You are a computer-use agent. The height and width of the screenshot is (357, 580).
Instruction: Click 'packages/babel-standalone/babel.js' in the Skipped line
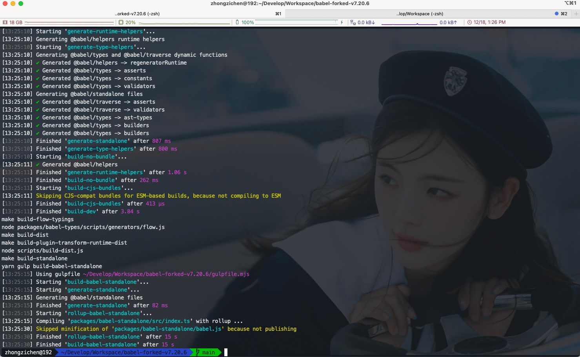[x=168, y=329]
